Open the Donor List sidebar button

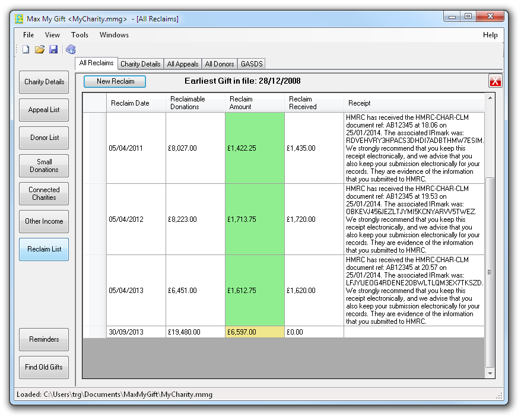tap(44, 138)
